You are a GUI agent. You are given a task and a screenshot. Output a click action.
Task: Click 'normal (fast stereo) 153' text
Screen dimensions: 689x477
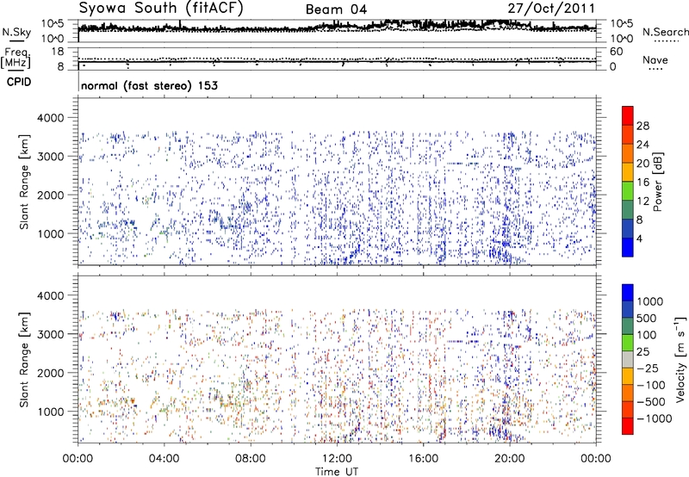point(149,85)
